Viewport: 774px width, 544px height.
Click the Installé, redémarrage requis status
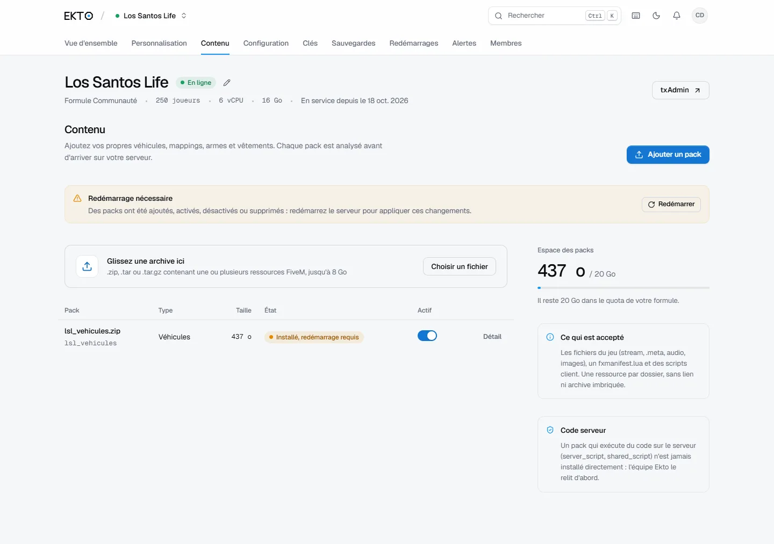(314, 337)
